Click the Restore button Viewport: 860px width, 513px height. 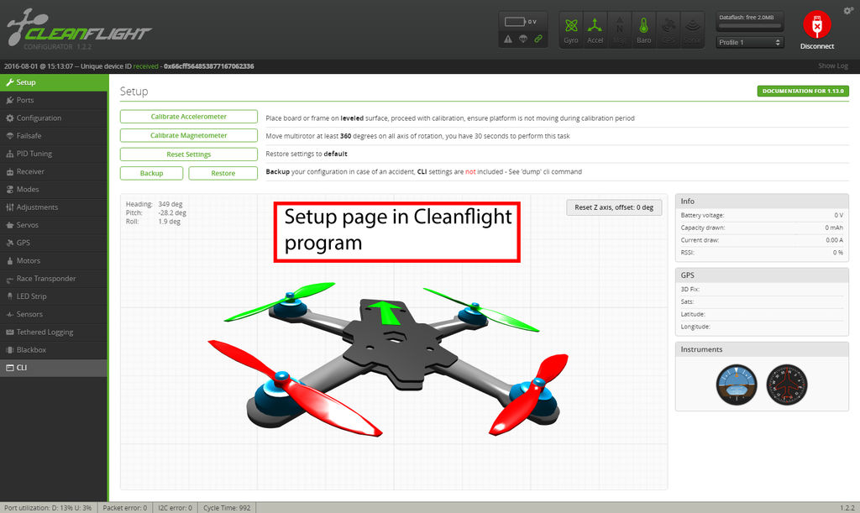pyautogui.click(x=223, y=173)
